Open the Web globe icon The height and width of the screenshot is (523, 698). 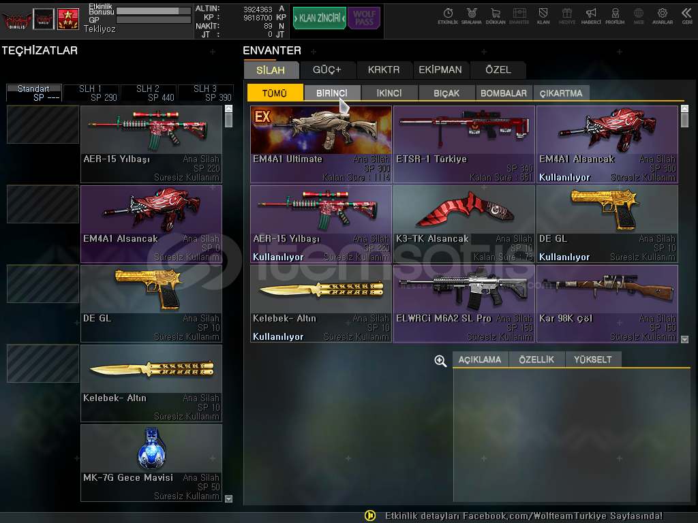coord(639,16)
